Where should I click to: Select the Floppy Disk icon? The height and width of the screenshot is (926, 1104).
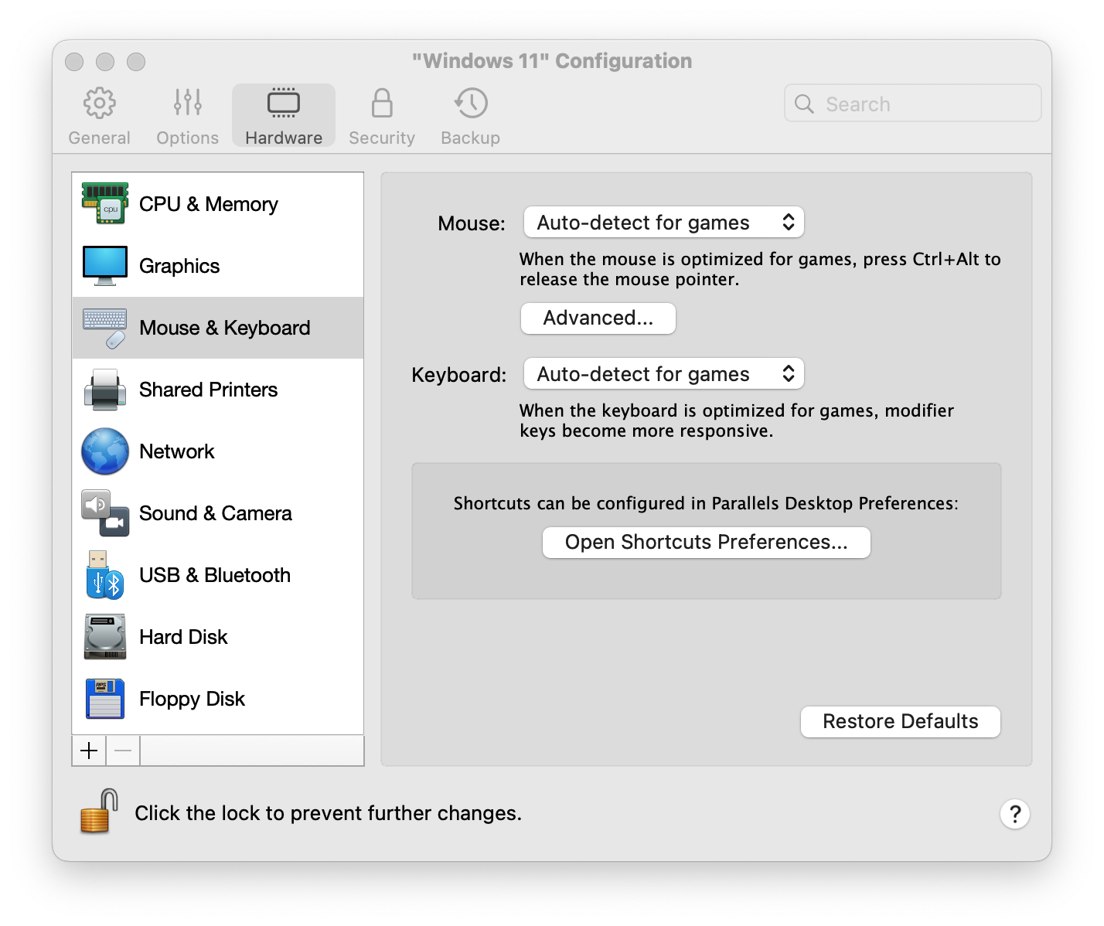tap(105, 699)
